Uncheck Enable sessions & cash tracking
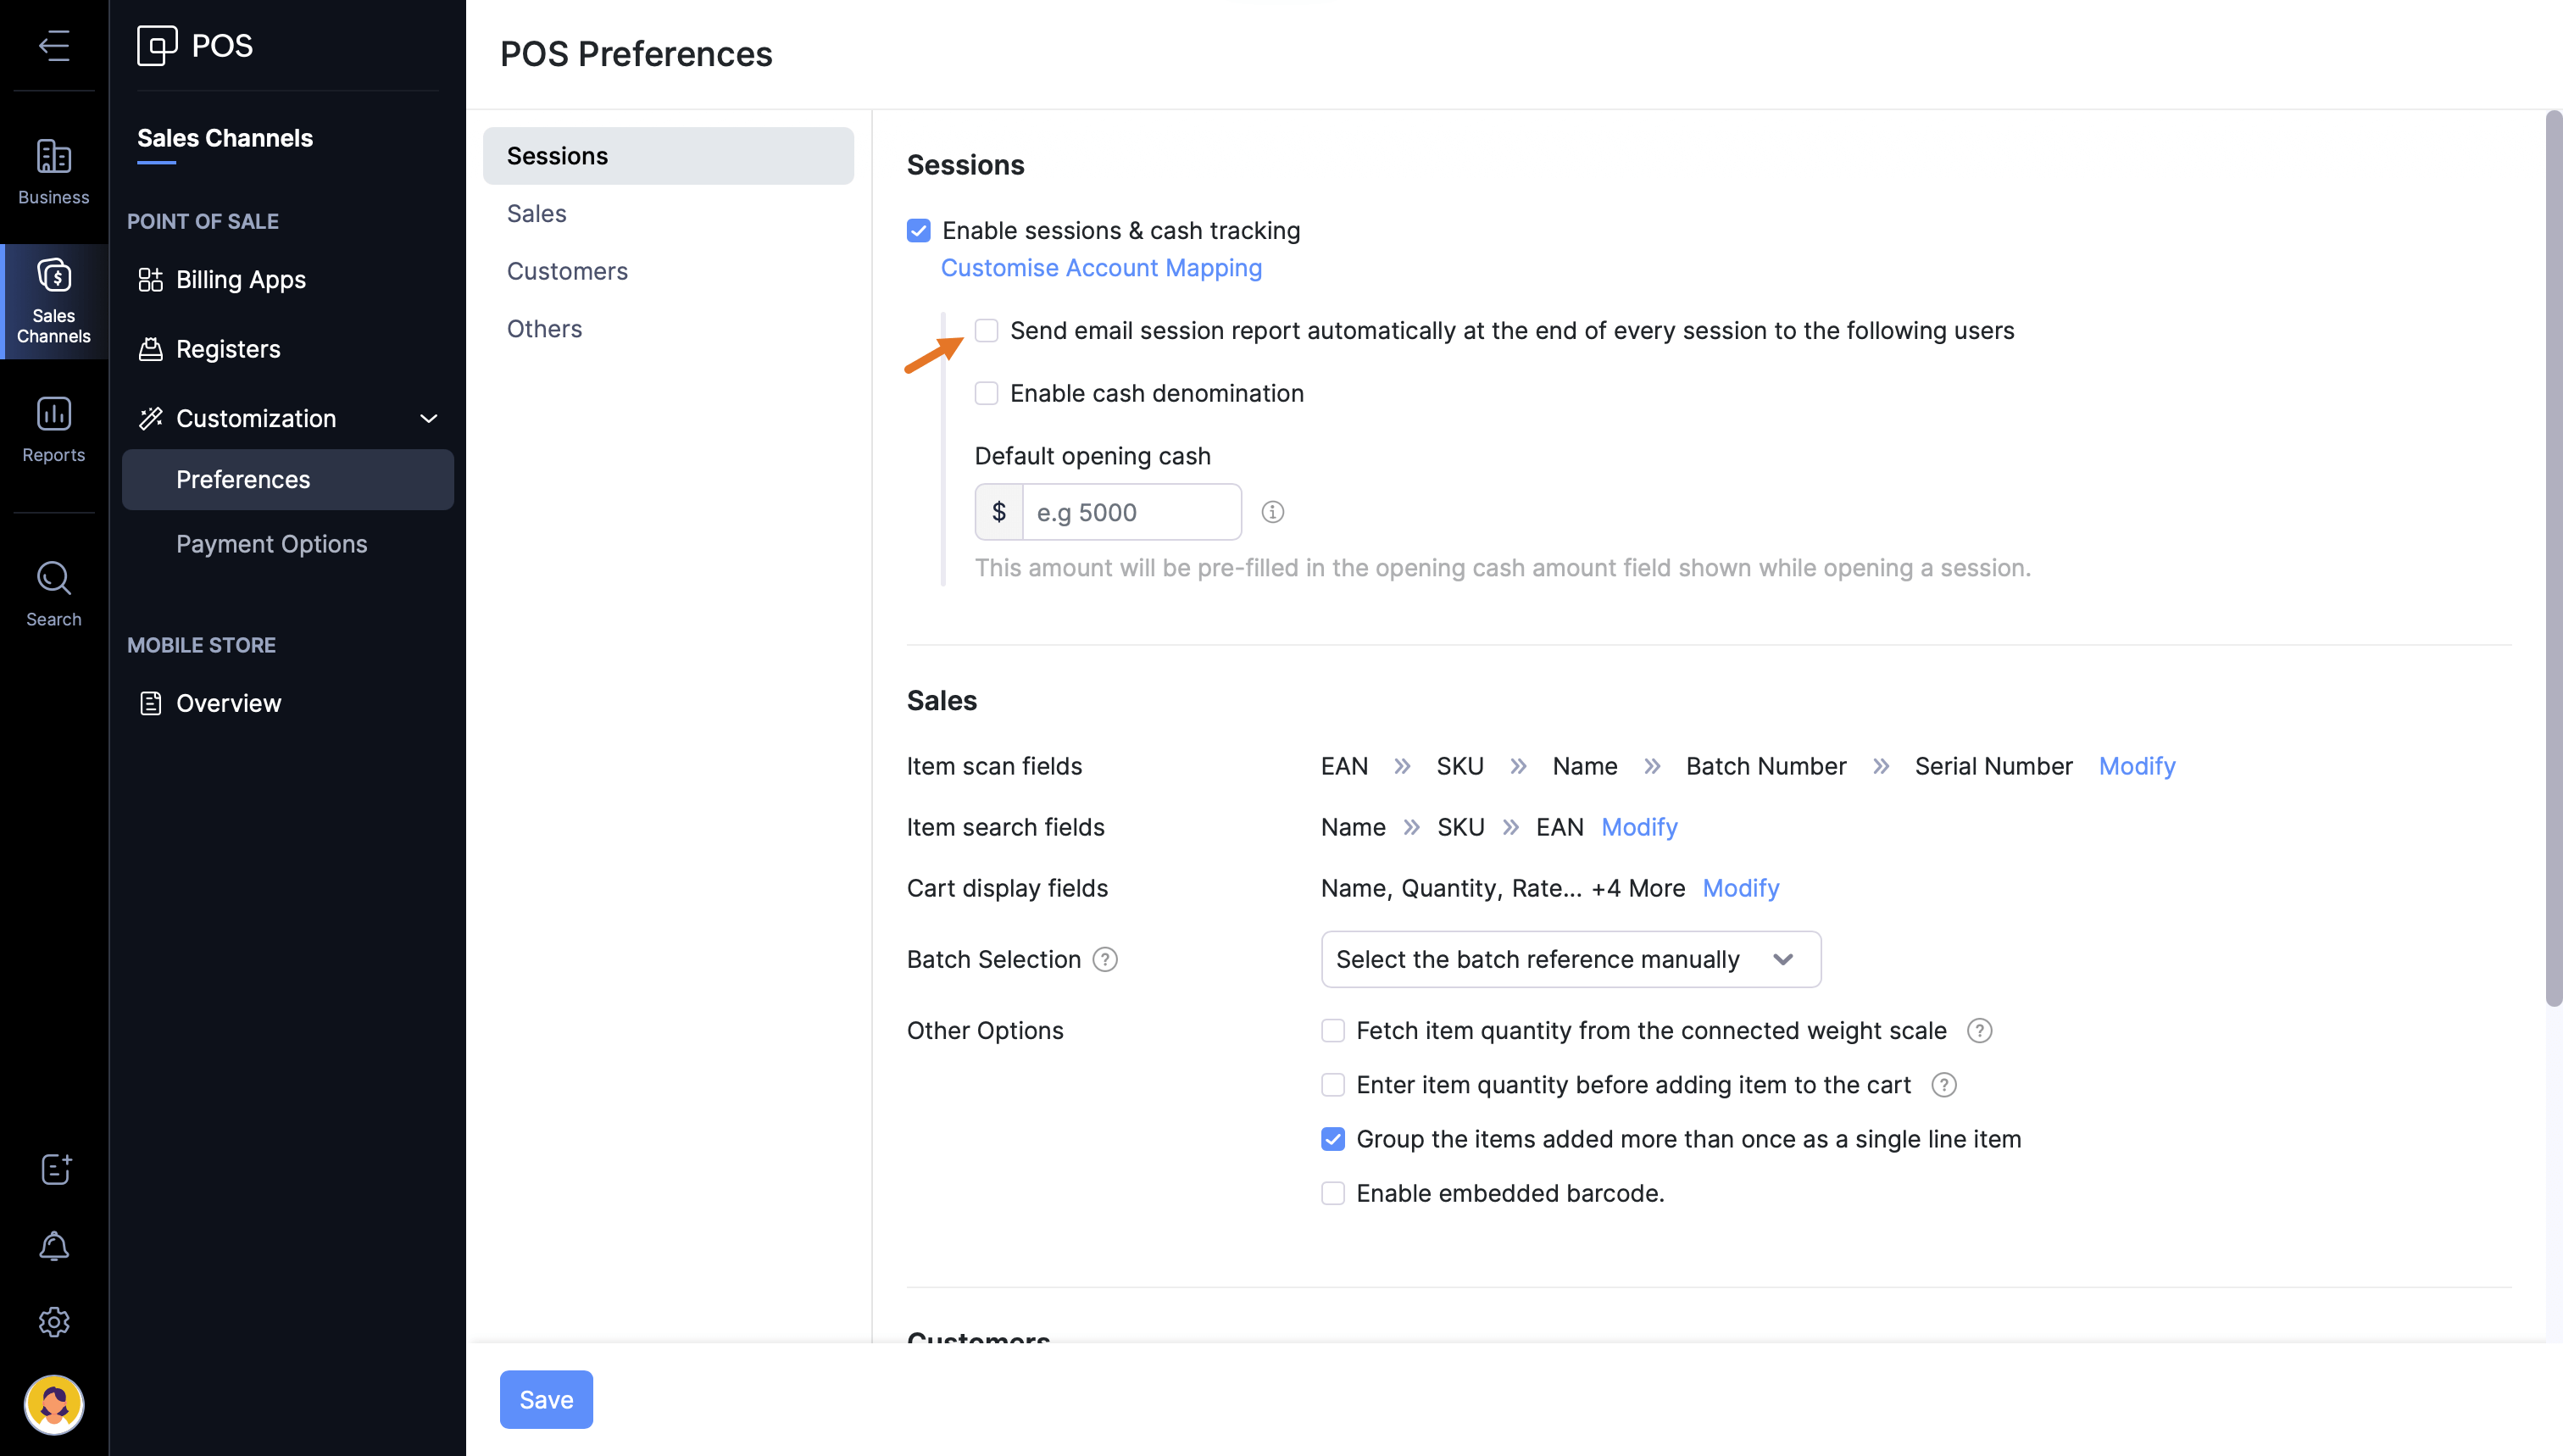The width and height of the screenshot is (2563, 1456). pos(919,231)
